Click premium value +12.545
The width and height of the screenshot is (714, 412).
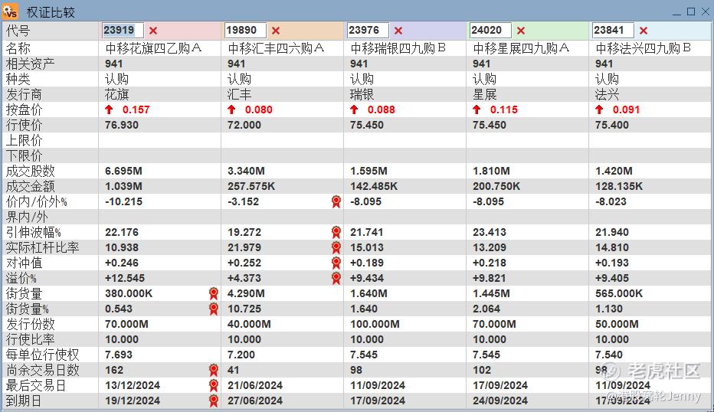click(124, 278)
